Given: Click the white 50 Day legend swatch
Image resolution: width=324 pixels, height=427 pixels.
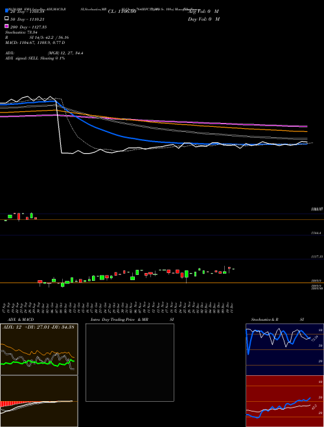Looking at the screenshot, I should [6, 19].
